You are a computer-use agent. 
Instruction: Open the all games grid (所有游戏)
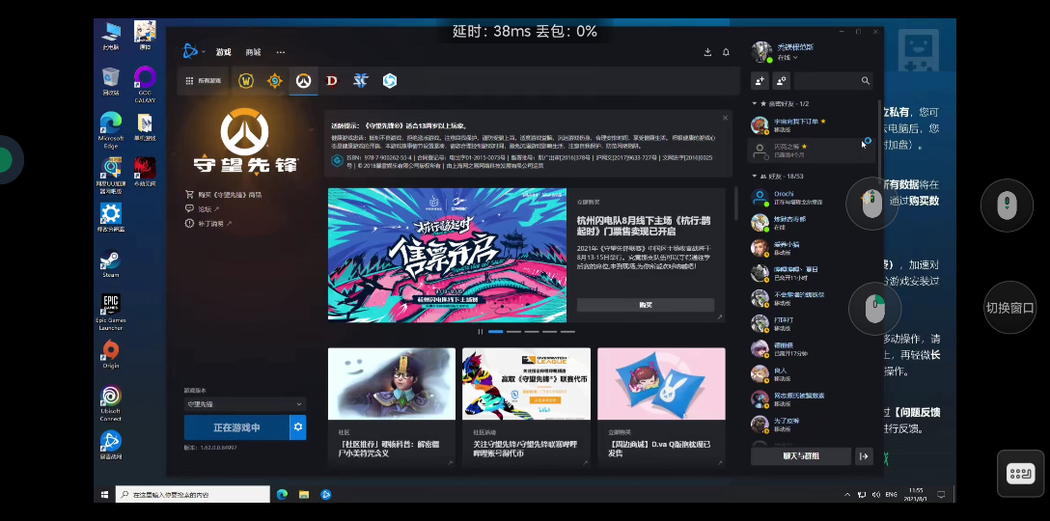(x=203, y=80)
